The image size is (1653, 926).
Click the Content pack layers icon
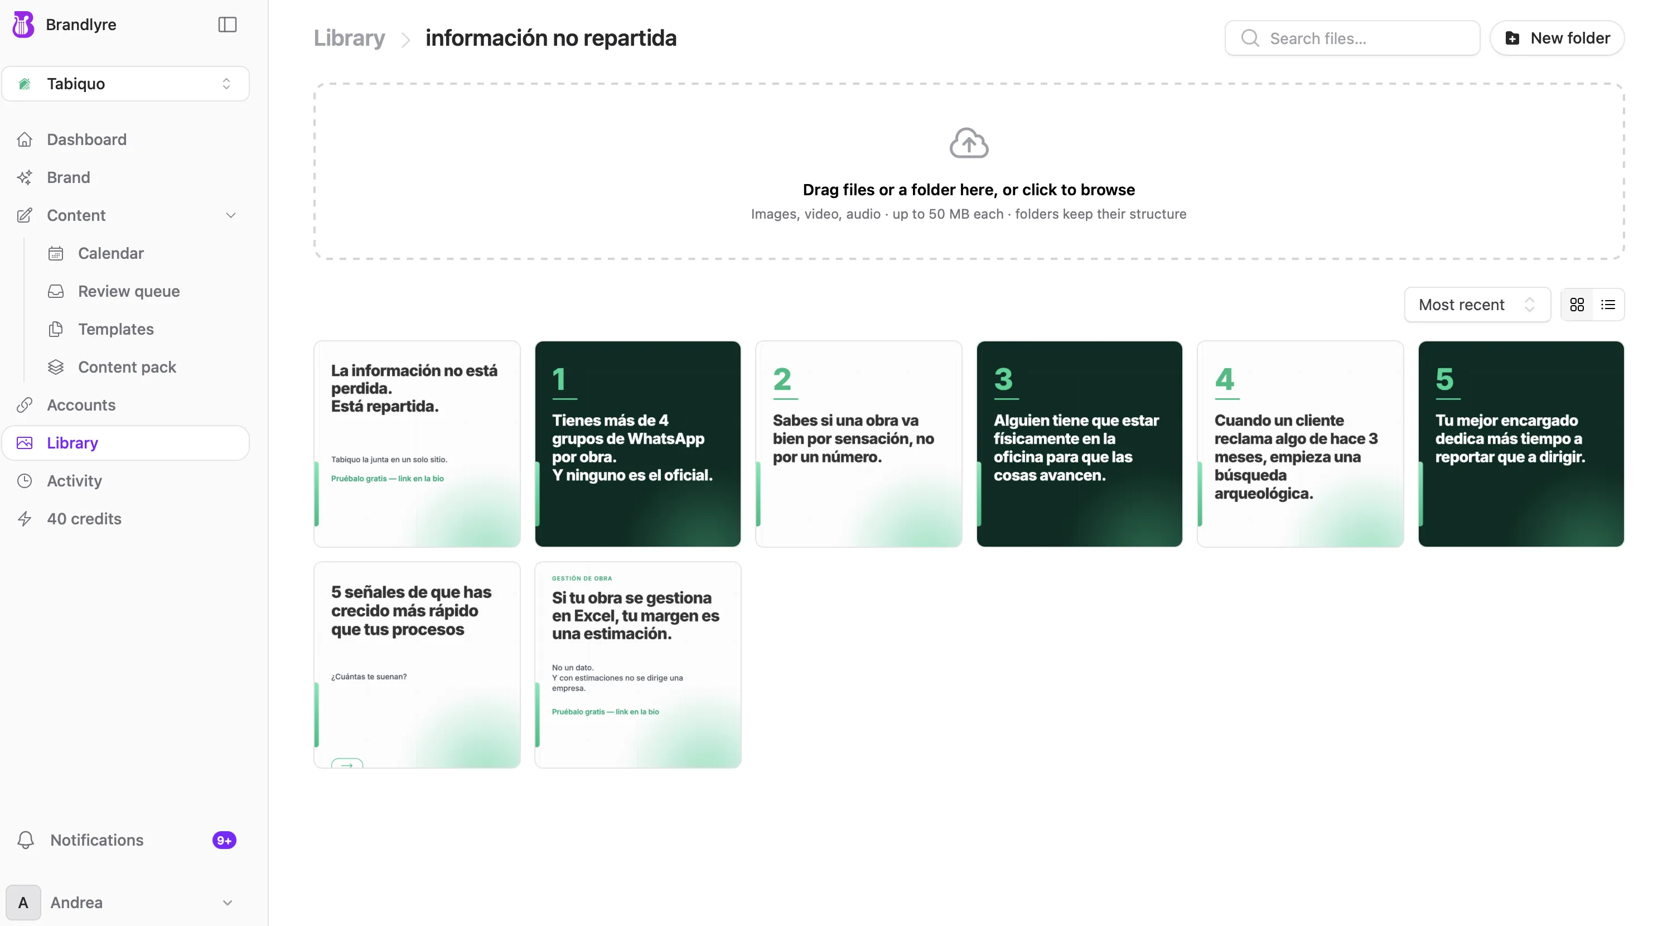coord(56,366)
